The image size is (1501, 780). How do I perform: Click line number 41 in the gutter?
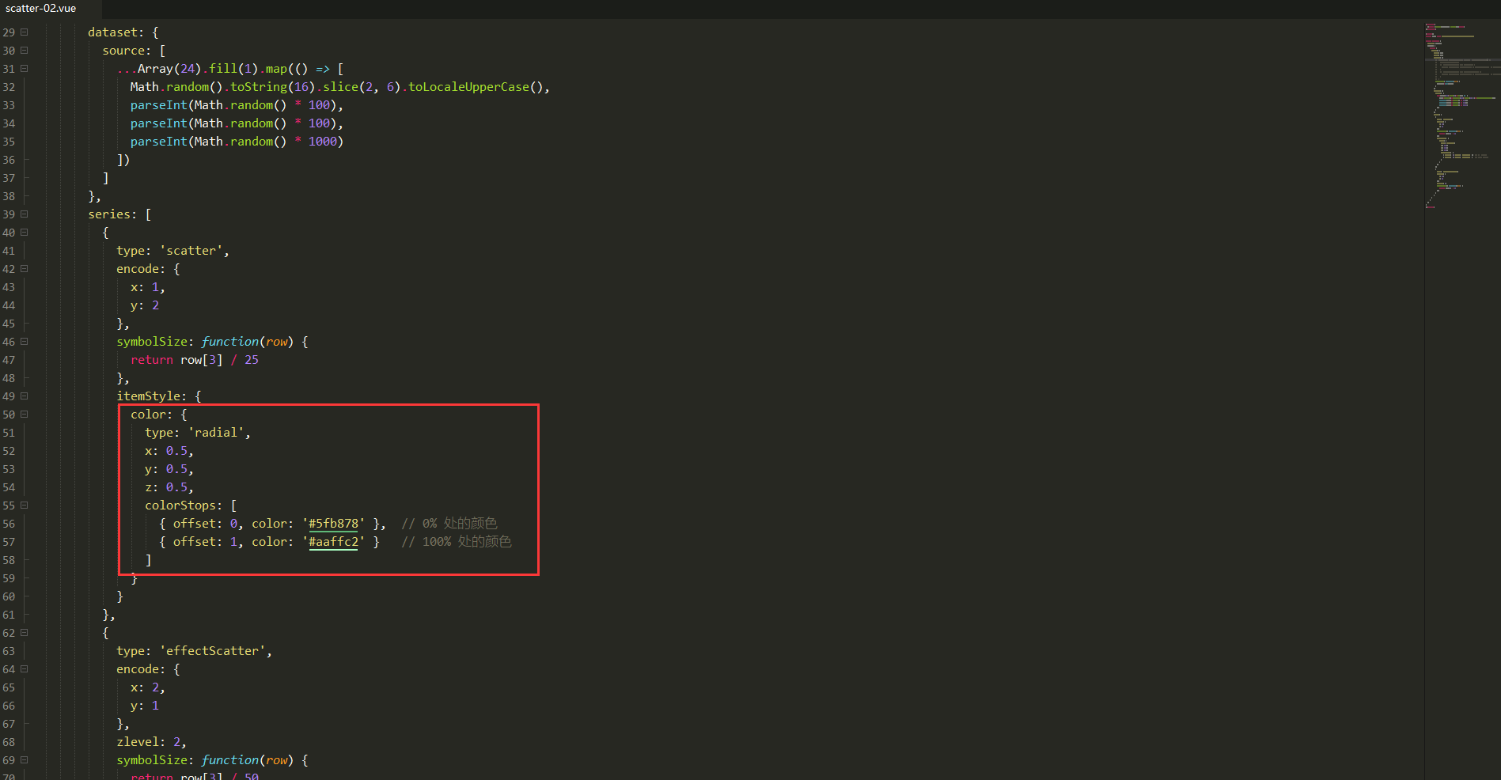pyautogui.click(x=9, y=251)
